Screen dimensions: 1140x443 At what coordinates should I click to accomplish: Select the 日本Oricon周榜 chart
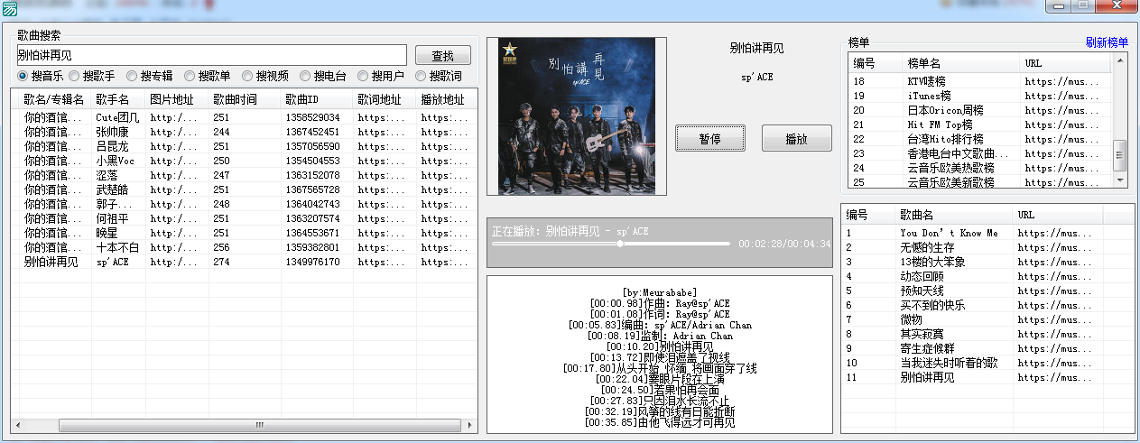tap(980, 110)
